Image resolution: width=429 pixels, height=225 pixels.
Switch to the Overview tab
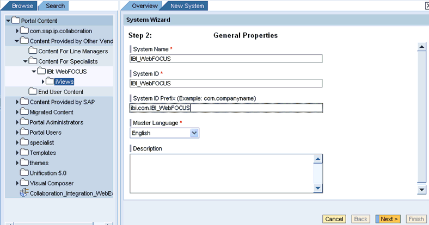(144, 6)
